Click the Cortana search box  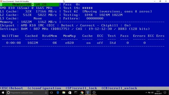click(x=27, y=93)
